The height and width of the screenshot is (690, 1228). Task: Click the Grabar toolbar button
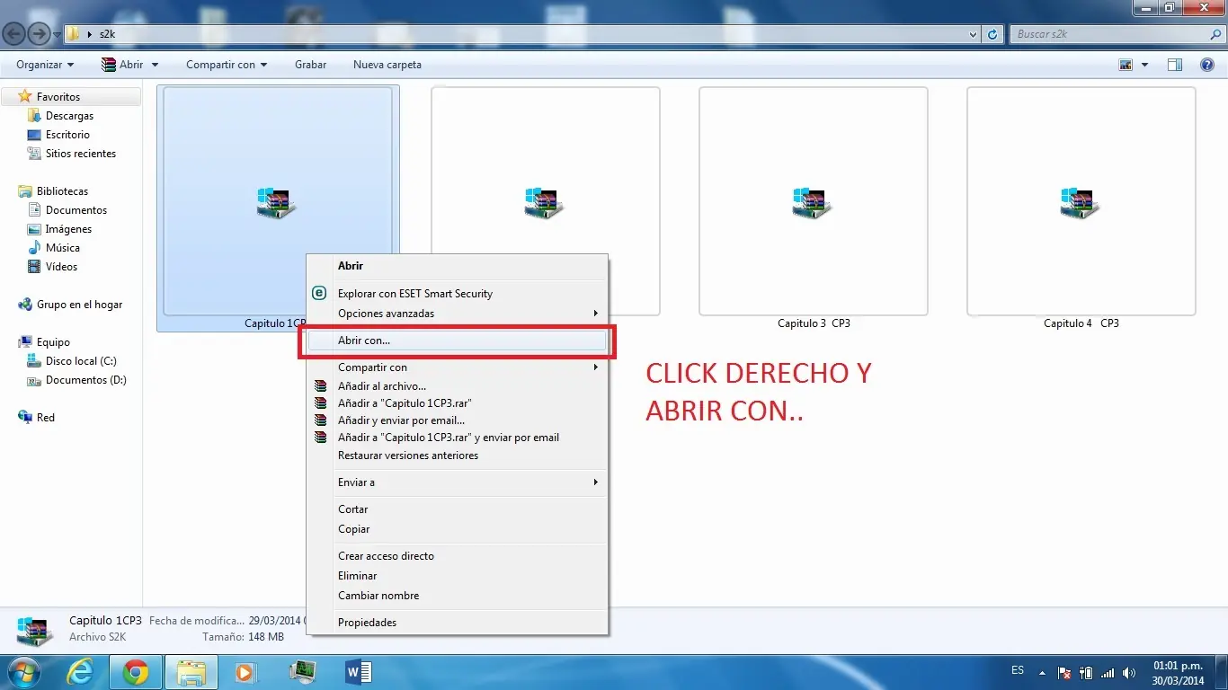[x=310, y=65]
